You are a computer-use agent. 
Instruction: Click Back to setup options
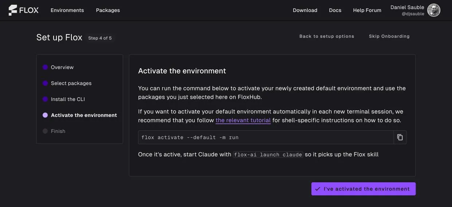point(327,36)
